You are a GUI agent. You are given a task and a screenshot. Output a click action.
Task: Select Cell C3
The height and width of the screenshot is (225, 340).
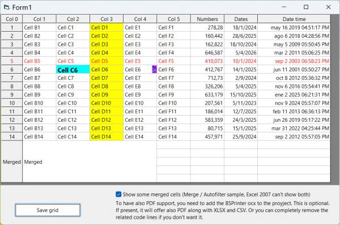pos(73,44)
